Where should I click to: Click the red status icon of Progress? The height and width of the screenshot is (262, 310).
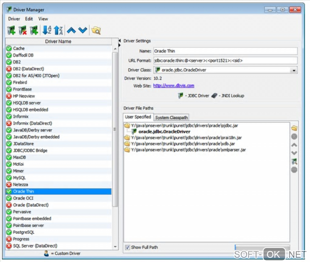click(9, 239)
